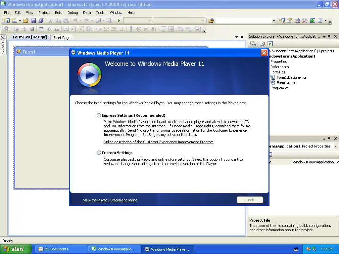Open the File menu
The width and height of the screenshot is (339, 254).
(7, 13)
